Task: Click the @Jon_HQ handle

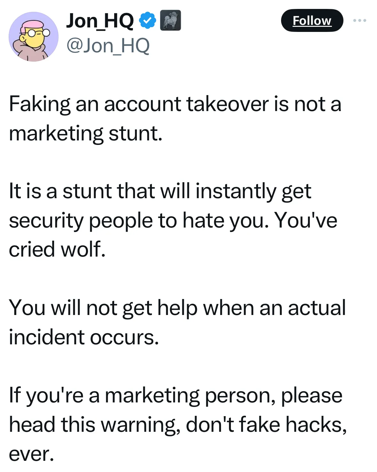Action: 108,46
